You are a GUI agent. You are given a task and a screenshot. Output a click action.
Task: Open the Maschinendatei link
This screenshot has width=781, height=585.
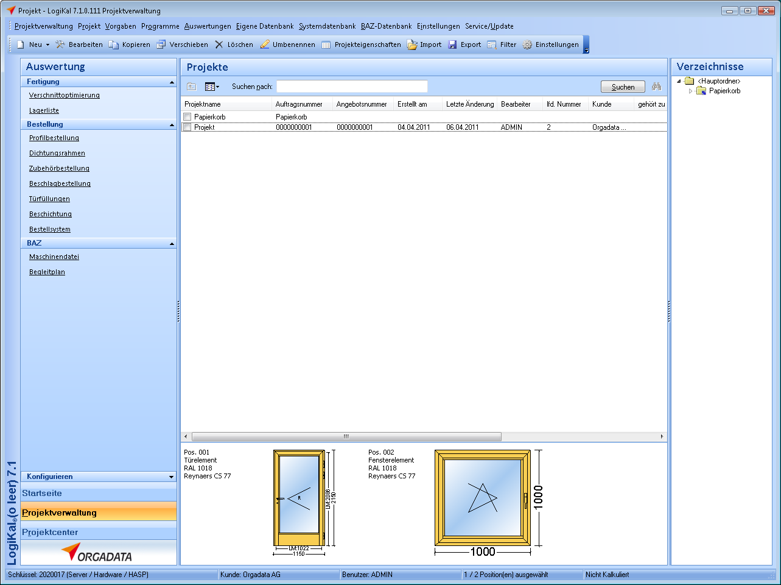coord(54,257)
